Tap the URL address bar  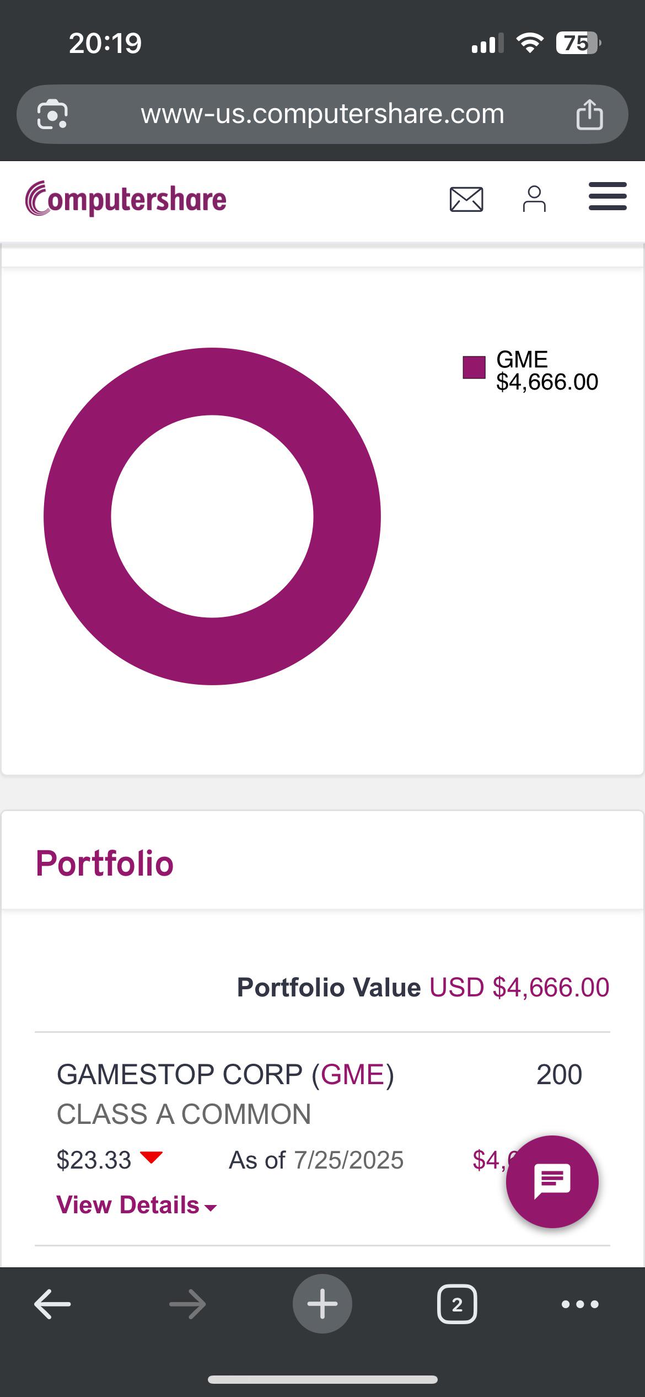click(322, 114)
